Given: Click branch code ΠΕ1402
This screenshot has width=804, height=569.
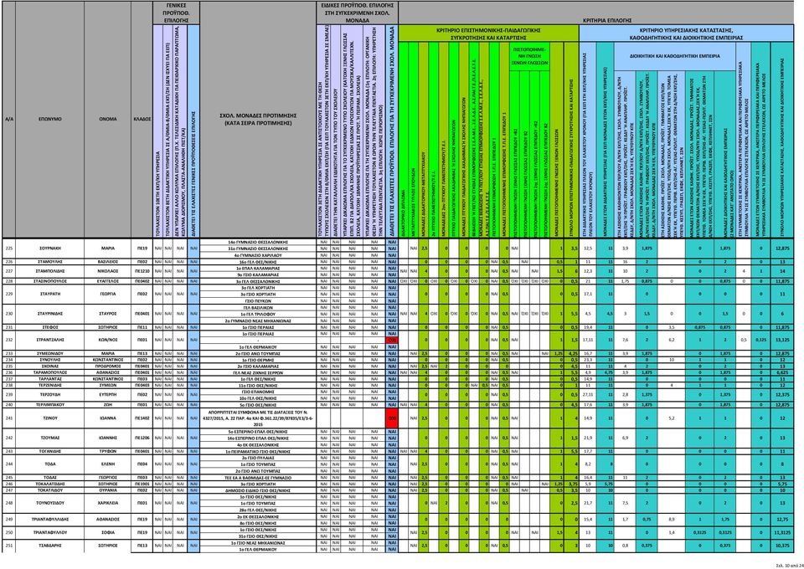Looking at the screenshot, I should coord(142,418).
